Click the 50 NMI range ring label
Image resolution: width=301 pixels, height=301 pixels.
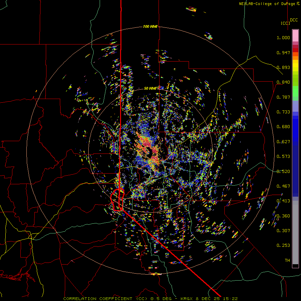tap(150, 88)
